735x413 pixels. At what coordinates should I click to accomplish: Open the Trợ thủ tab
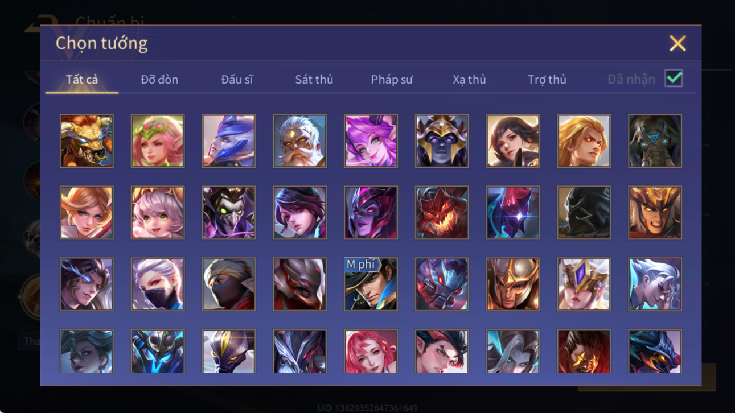(x=547, y=80)
